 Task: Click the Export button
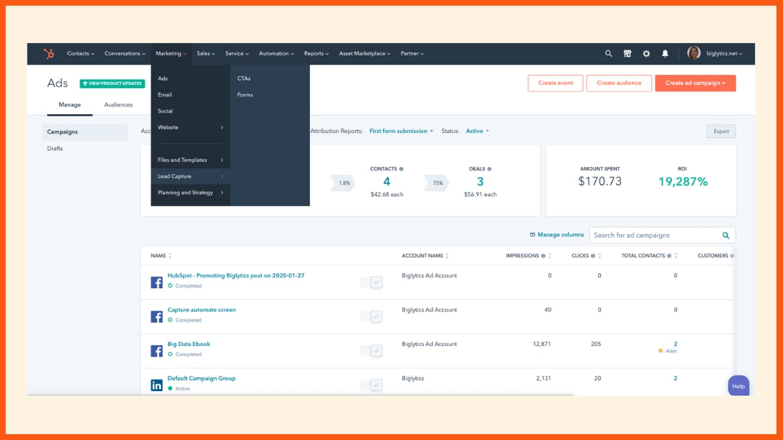tap(721, 131)
